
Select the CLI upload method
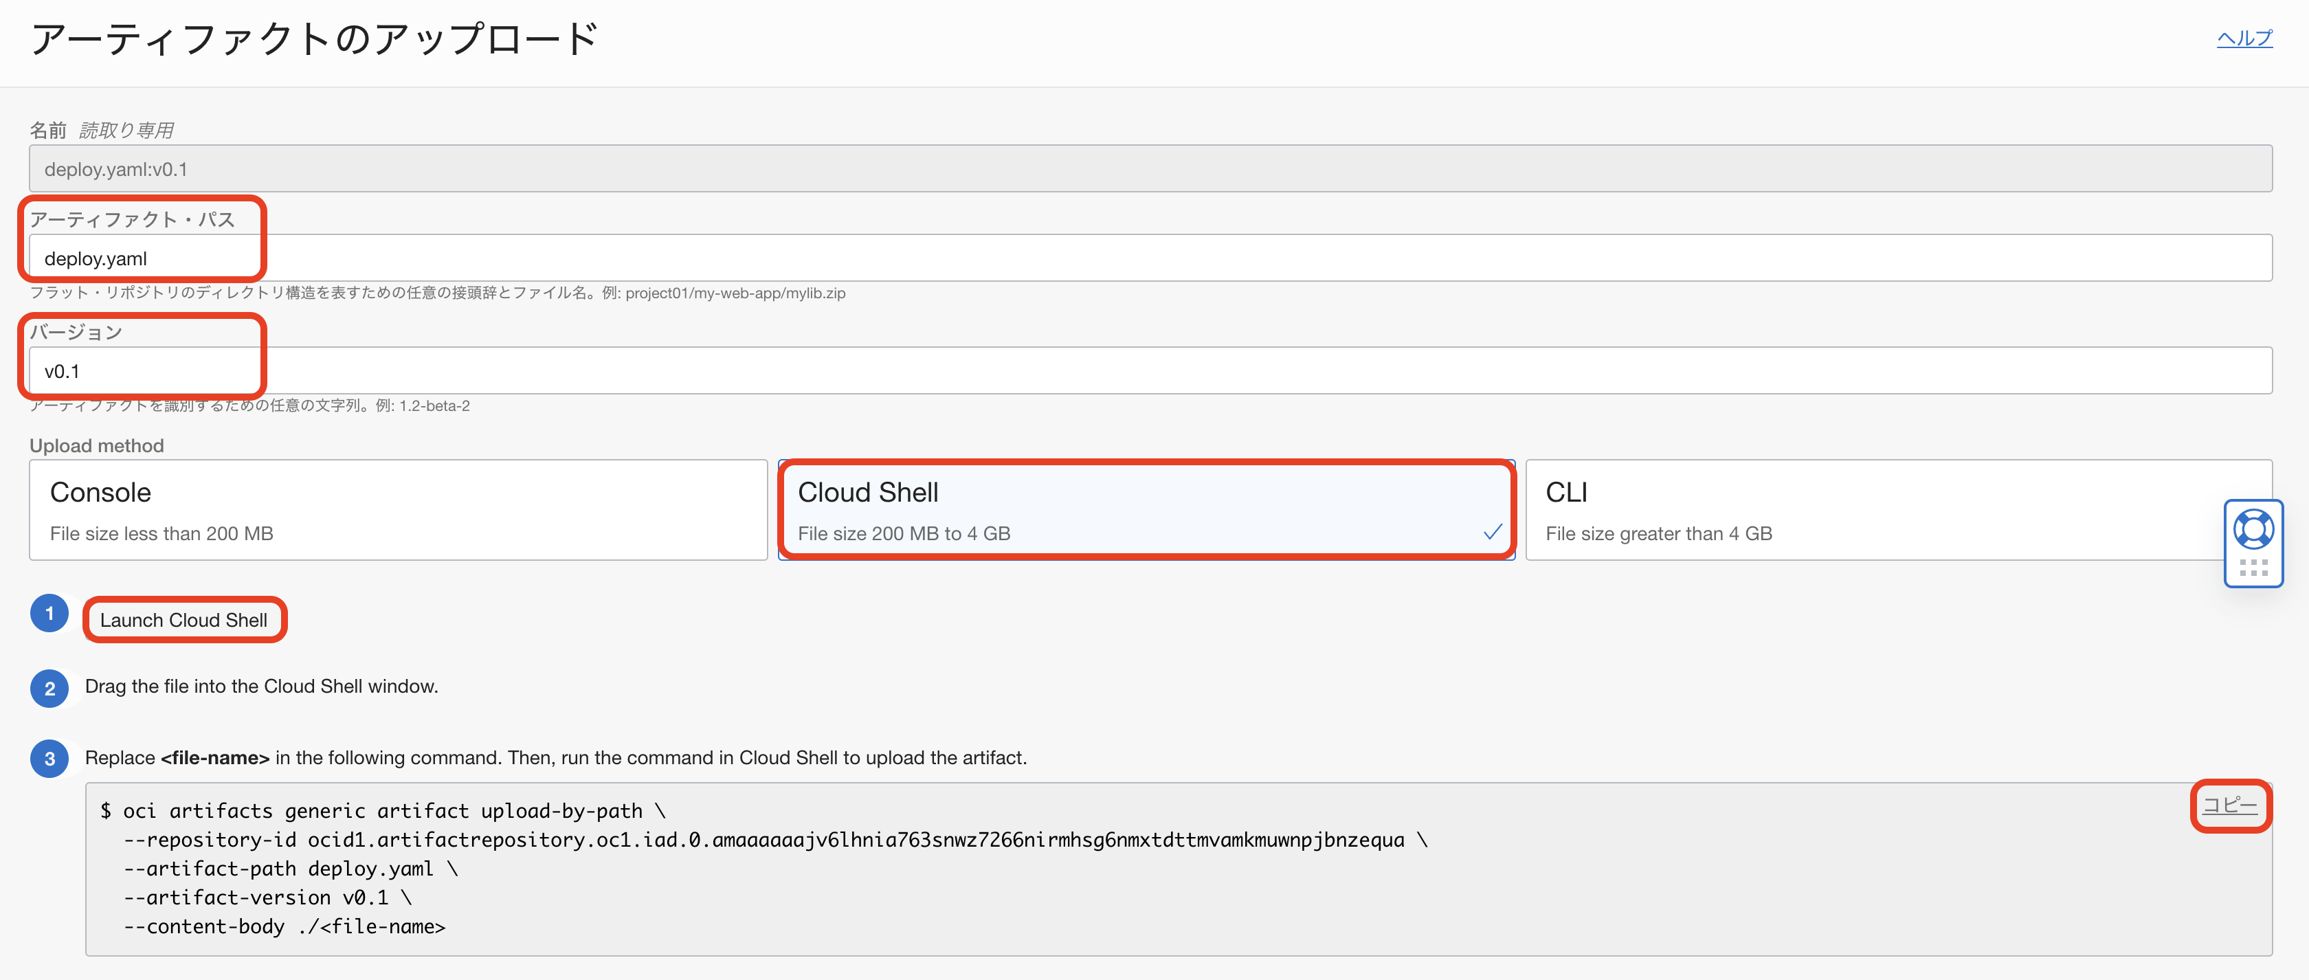tap(1873, 510)
